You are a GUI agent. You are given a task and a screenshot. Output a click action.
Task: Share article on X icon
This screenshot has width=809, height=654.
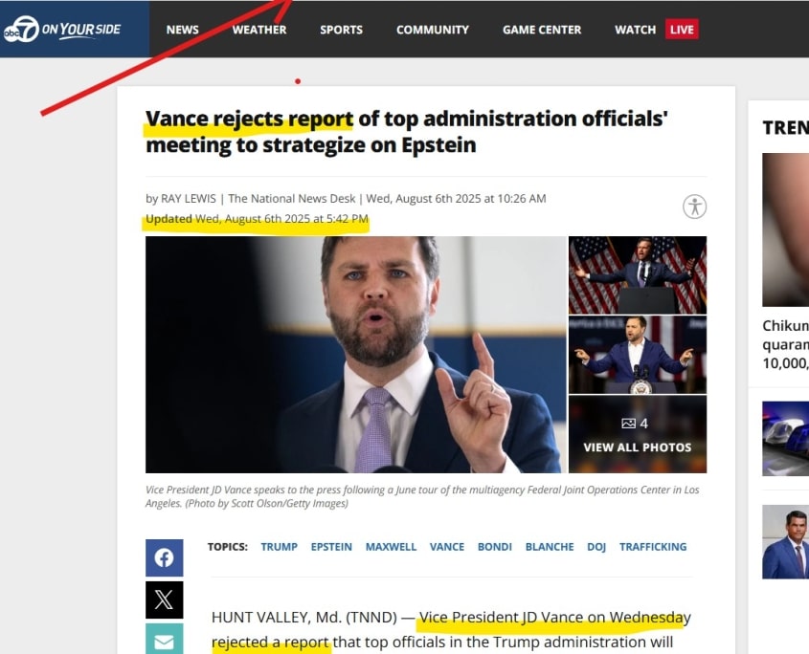pyautogui.click(x=164, y=599)
